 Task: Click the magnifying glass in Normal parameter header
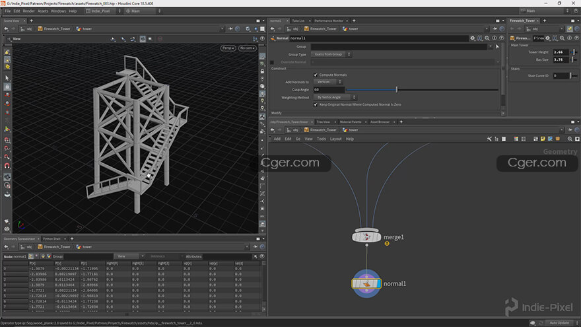(x=487, y=38)
